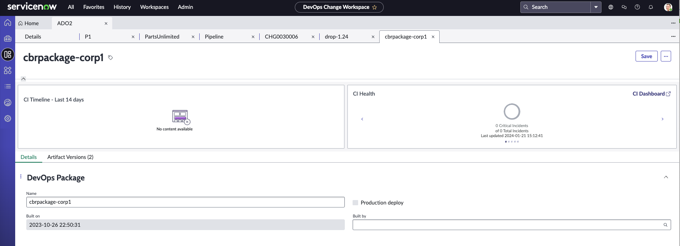Show next CI Health slide with the right arrow

coord(663,119)
